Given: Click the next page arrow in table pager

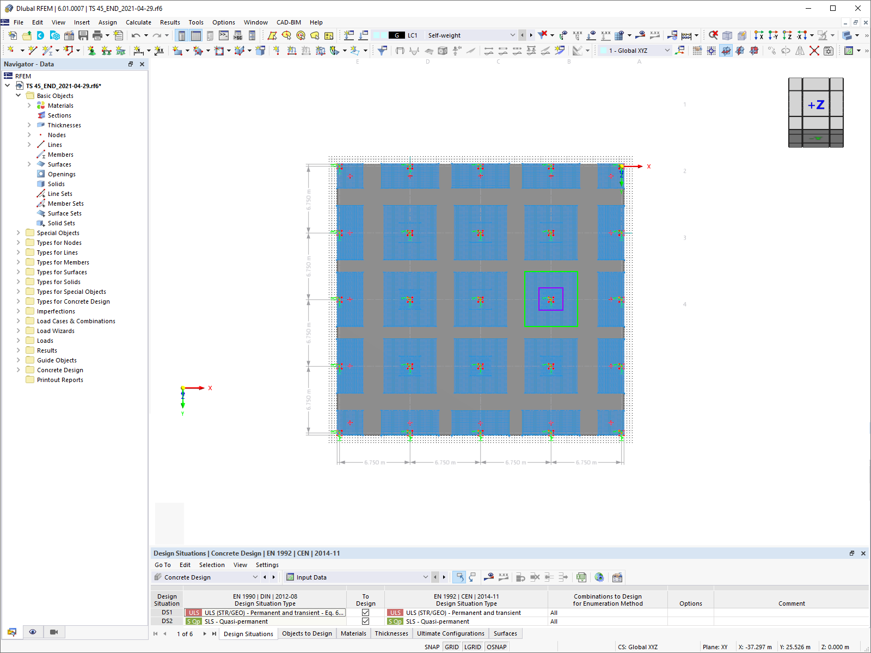Looking at the screenshot, I should pyautogui.click(x=205, y=633).
